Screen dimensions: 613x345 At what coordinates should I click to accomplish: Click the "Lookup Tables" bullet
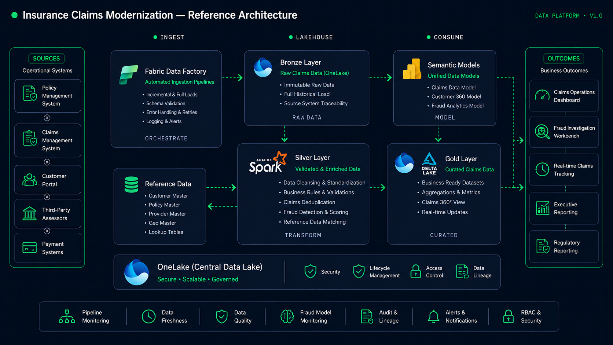click(x=166, y=232)
